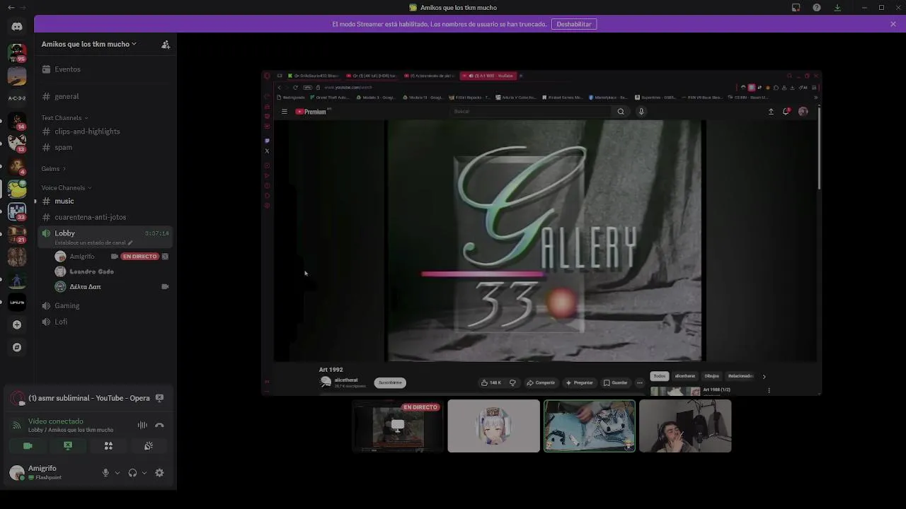The width and height of the screenshot is (906, 509).
Task: Collapse the Voice Channels category
Action: click(66, 188)
